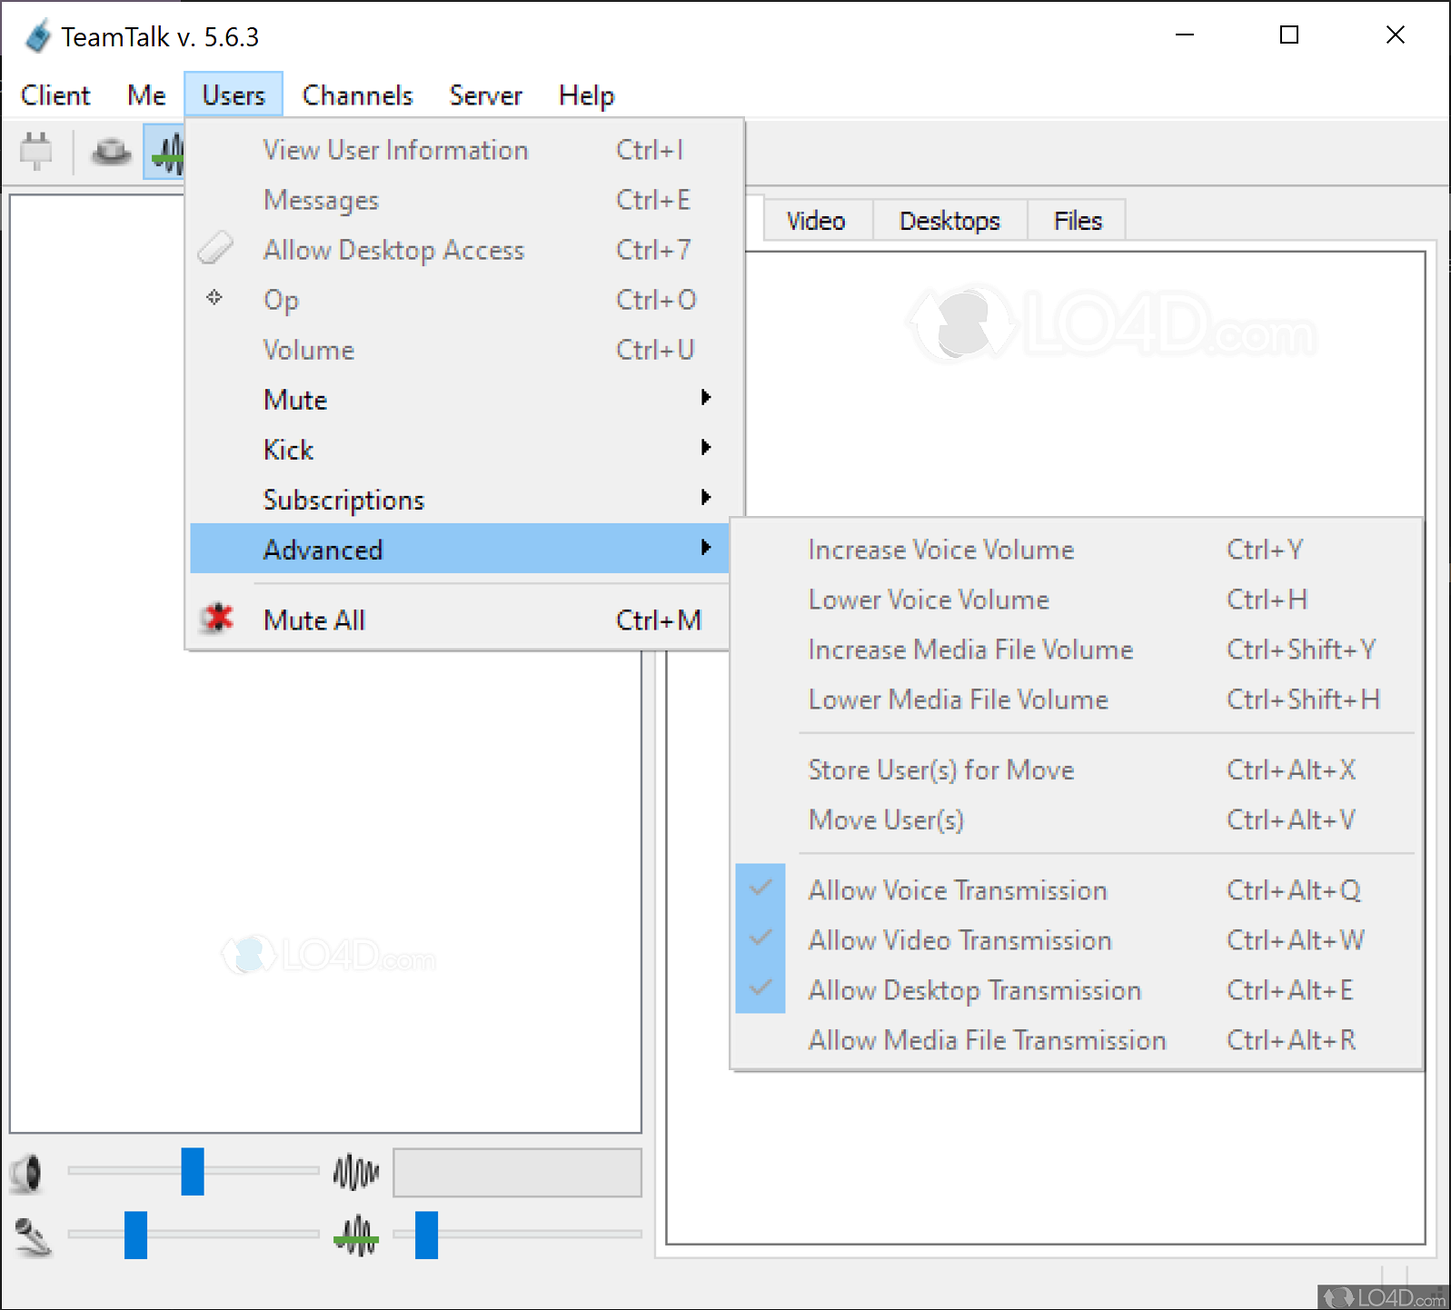Disable Allow Desktop Transmission option

(x=974, y=990)
